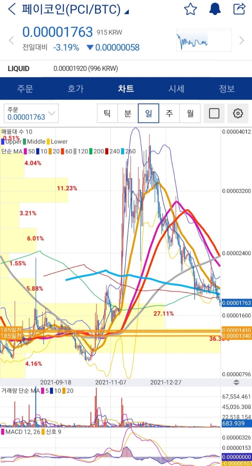Open price alert bell icon
The height and width of the screenshot is (466, 252).
[x=215, y=9]
